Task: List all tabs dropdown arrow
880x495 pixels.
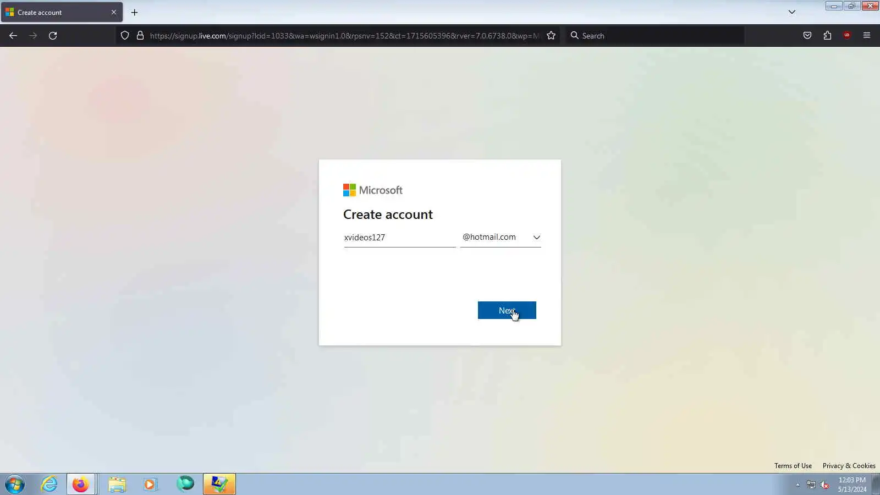Action: (x=792, y=12)
